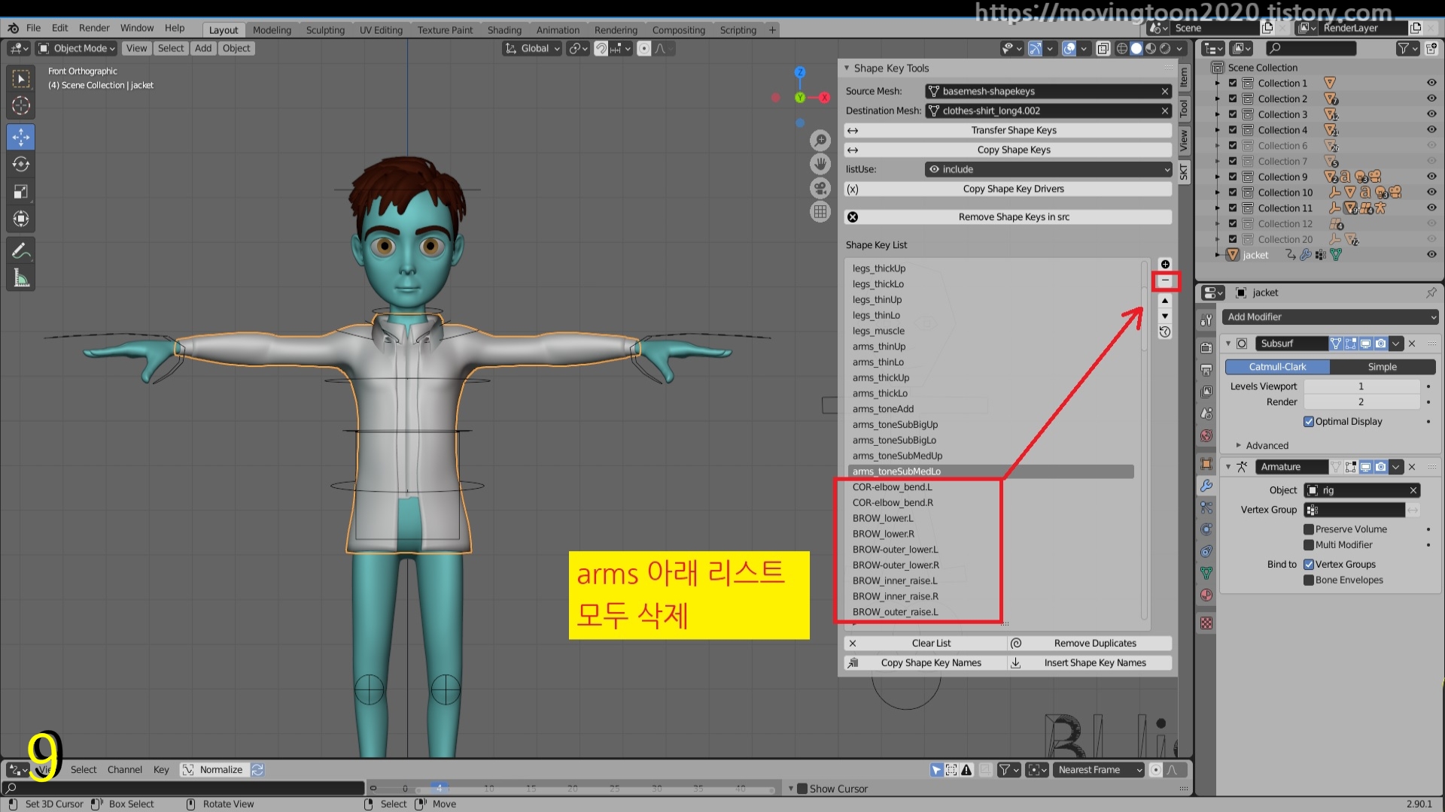1445x812 pixels.
Task: Open the Physics properties tab
Action: point(1206,529)
